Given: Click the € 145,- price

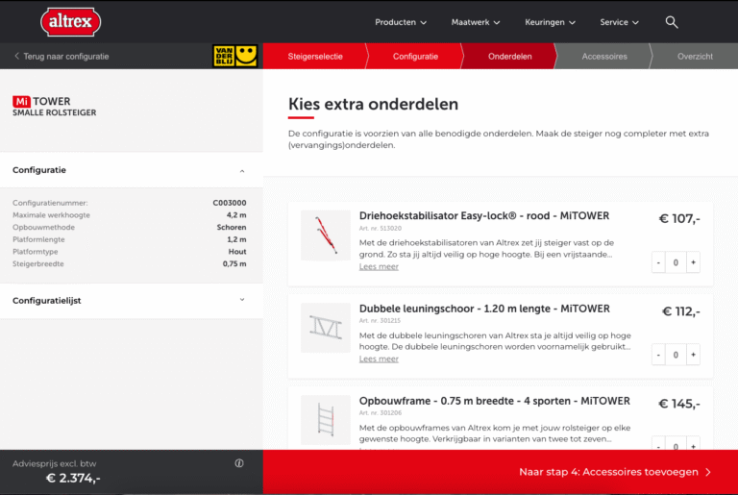Looking at the screenshot, I should tap(679, 404).
